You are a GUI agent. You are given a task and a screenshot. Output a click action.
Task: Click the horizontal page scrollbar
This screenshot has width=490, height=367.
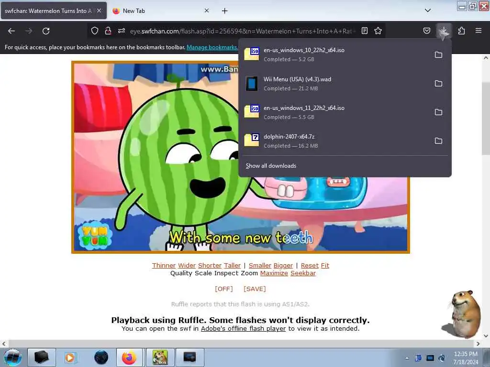pyautogui.click(x=241, y=344)
